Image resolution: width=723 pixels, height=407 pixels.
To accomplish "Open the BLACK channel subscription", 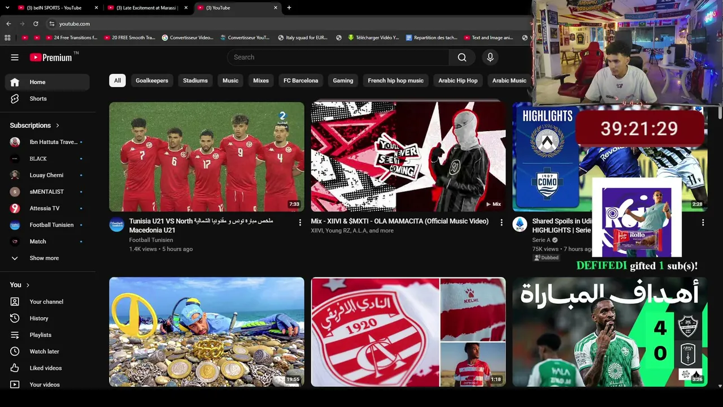I will pos(47,159).
